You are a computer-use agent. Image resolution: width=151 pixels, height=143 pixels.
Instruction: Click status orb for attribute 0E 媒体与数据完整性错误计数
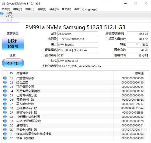tap(5, 134)
